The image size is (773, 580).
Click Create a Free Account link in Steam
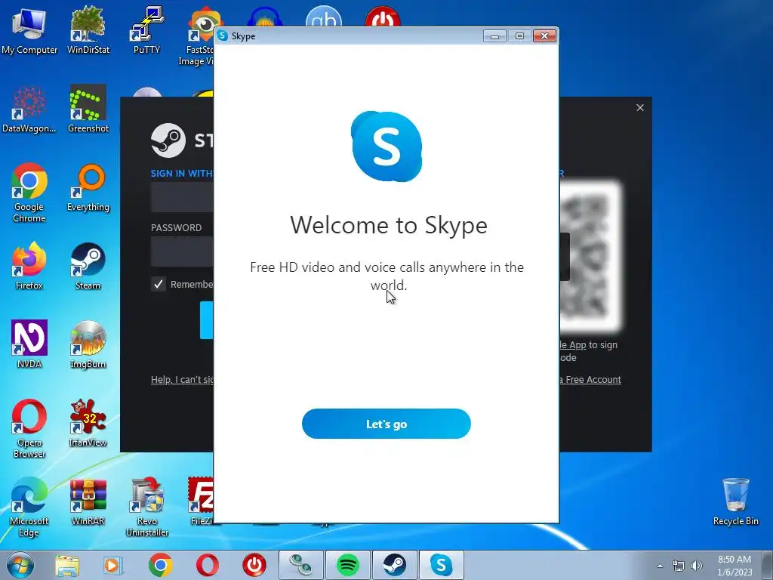pyautogui.click(x=590, y=379)
